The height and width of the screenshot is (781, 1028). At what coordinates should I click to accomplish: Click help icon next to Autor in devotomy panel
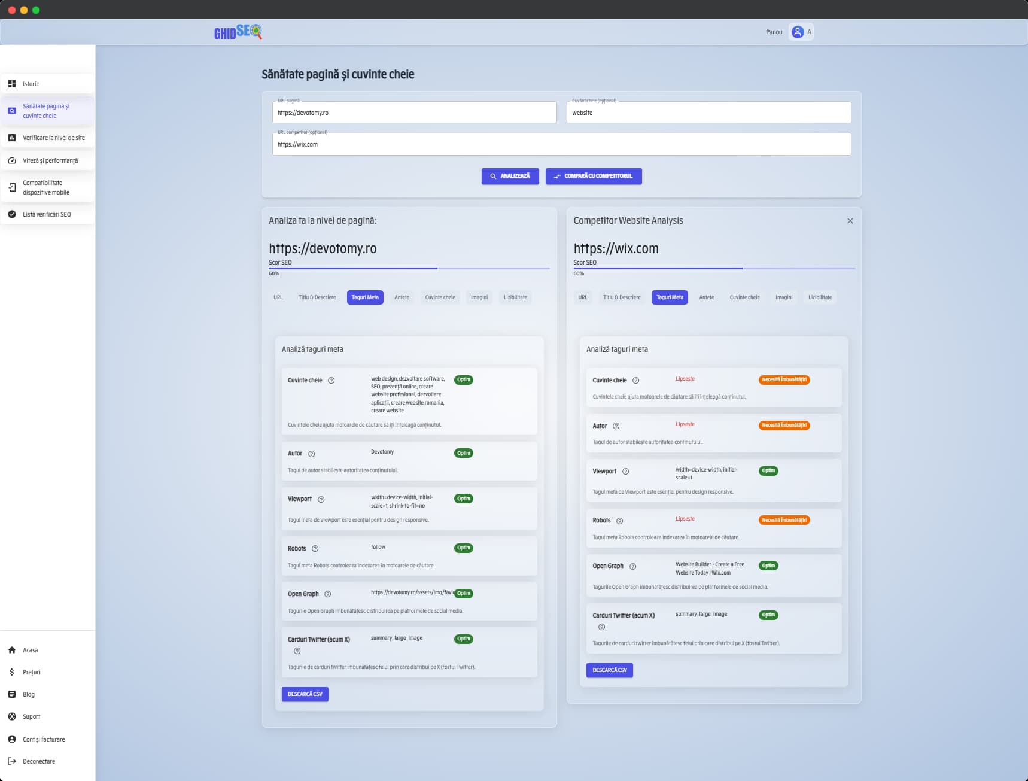(x=311, y=454)
